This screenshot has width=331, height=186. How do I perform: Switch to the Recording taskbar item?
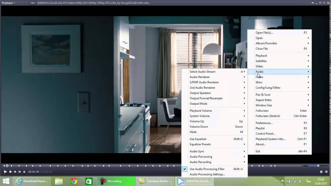116,181
